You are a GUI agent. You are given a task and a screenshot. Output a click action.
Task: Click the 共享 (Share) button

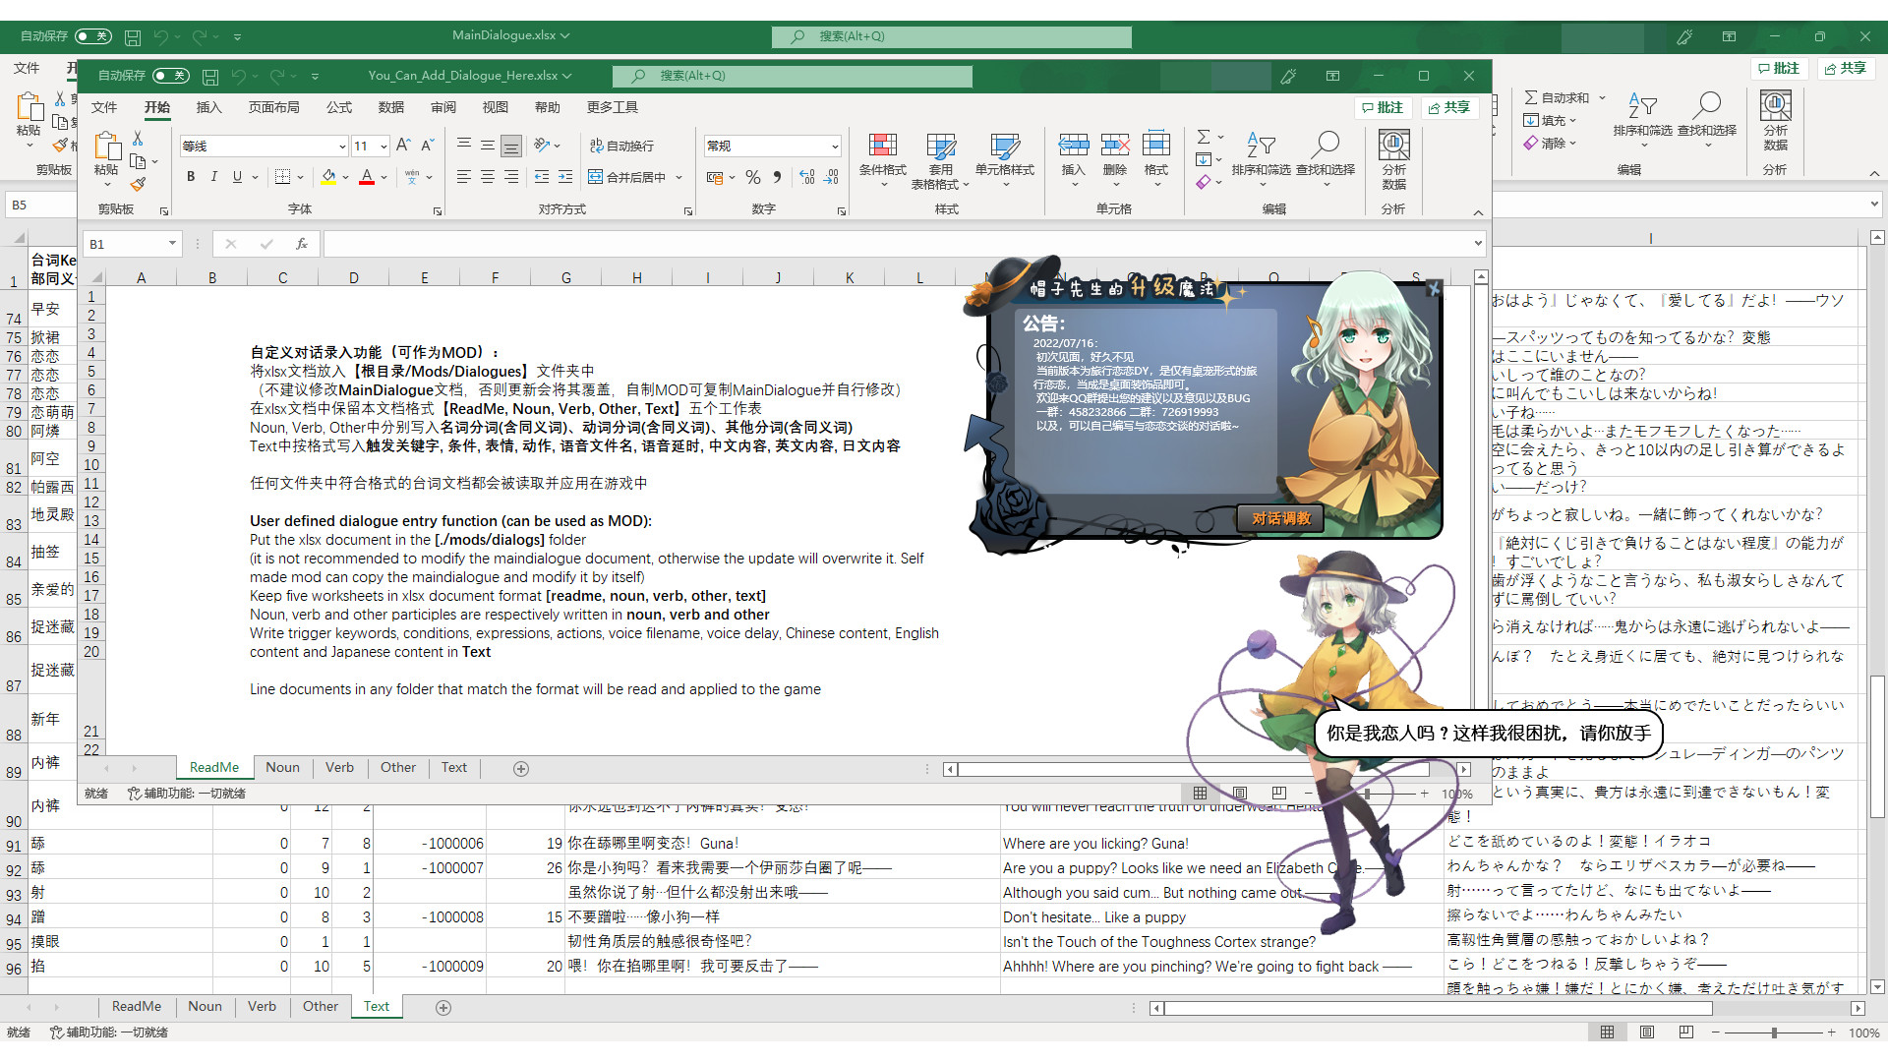pos(1448,108)
